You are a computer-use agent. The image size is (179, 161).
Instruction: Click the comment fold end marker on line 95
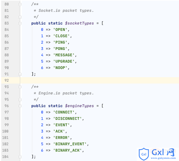[x=20, y=100]
